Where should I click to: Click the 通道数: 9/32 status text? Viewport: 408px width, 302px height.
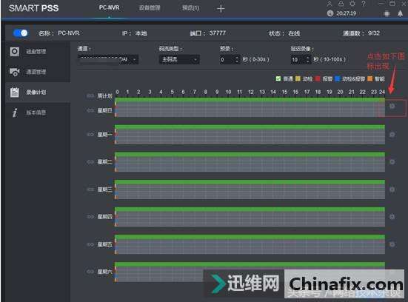tap(361, 33)
